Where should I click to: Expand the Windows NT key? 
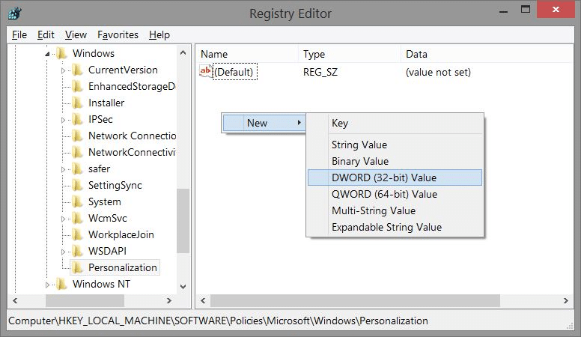(49, 285)
